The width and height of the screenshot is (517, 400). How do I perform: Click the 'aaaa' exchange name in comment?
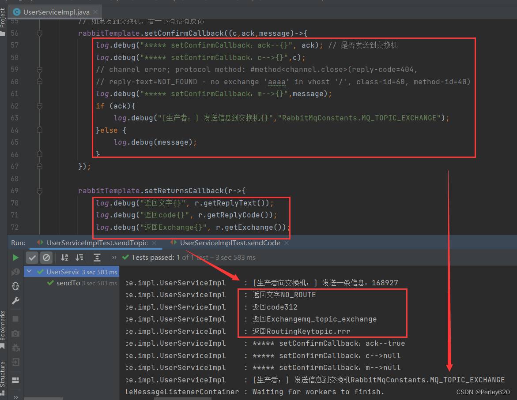coord(277,82)
